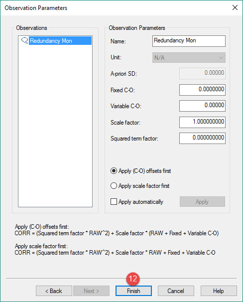This screenshot has width=243, height=302.
Task: Click the Fixed C-O value field
Action: coord(202,90)
